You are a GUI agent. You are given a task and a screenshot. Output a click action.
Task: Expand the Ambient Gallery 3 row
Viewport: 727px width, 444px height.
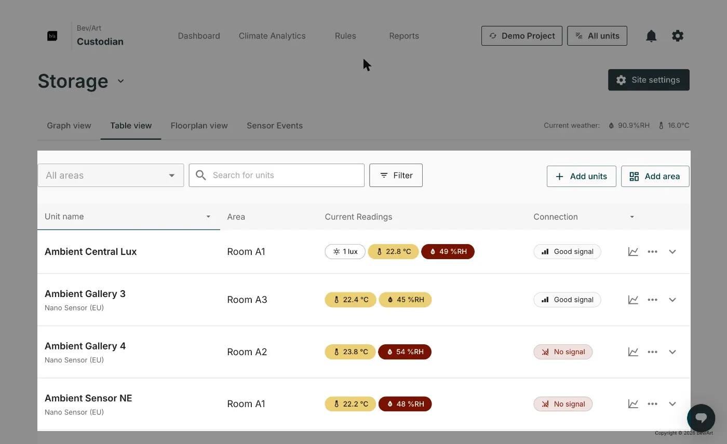(x=672, y=300)
